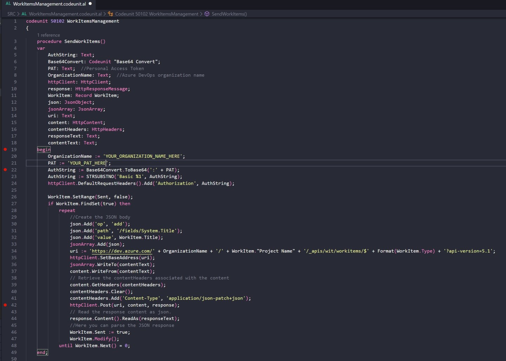The image size is (506, 361).
Task: Open the SRC breadcrumb folder
Action: (12, 14)
